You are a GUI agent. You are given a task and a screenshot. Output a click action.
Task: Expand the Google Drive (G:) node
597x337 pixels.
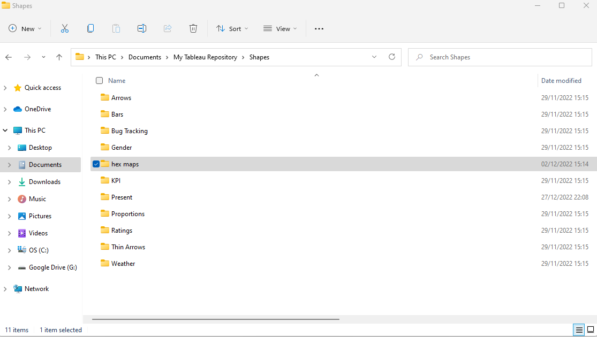(x=10, y=267)
